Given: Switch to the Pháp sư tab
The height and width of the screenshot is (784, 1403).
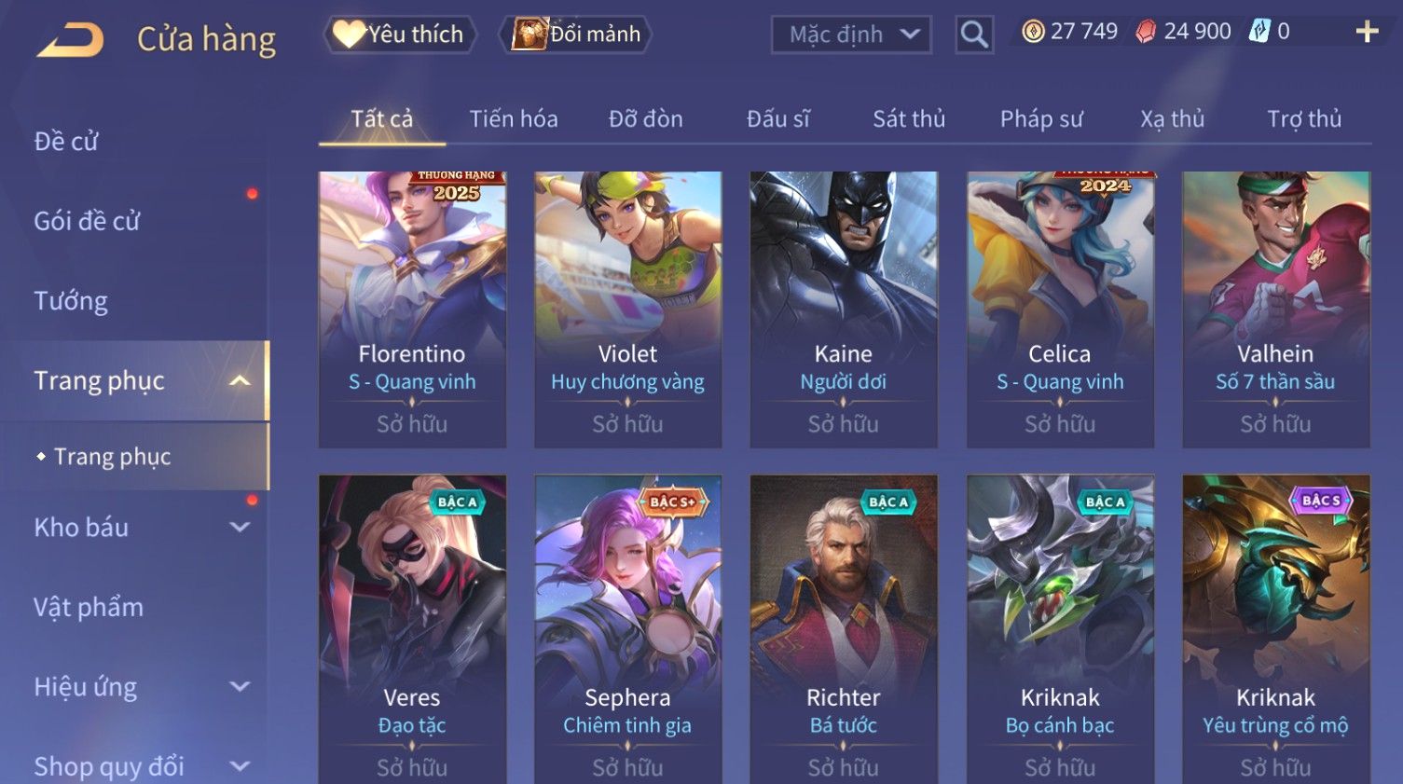Looking at the screenshot, I should 1041,119.
